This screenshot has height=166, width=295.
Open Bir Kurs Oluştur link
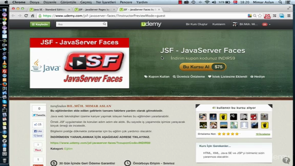197,24
